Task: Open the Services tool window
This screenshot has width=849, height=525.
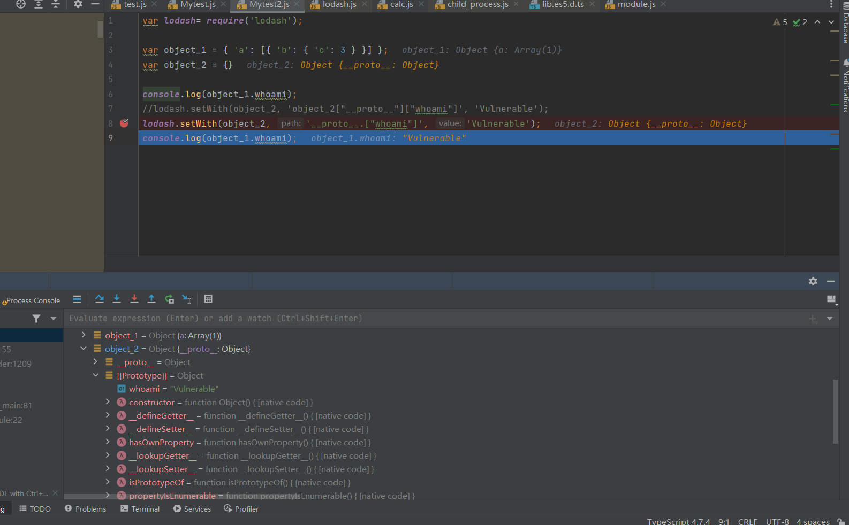Action: 192,509
